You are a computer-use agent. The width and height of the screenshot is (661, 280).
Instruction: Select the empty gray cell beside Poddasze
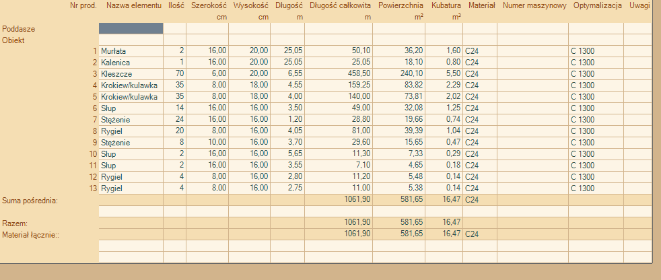click(x=131, y=28)
